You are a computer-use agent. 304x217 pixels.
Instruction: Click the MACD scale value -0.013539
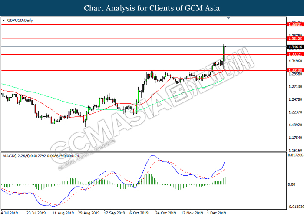295,207
